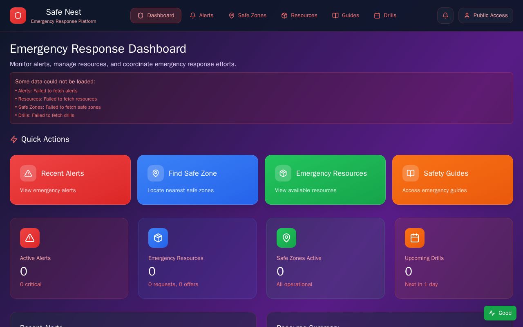The image size is (523, 327).
Task: Open the Alerts navigation tab
Action: 201,16
